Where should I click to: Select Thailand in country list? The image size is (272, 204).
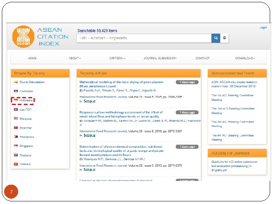pos(25,155)
